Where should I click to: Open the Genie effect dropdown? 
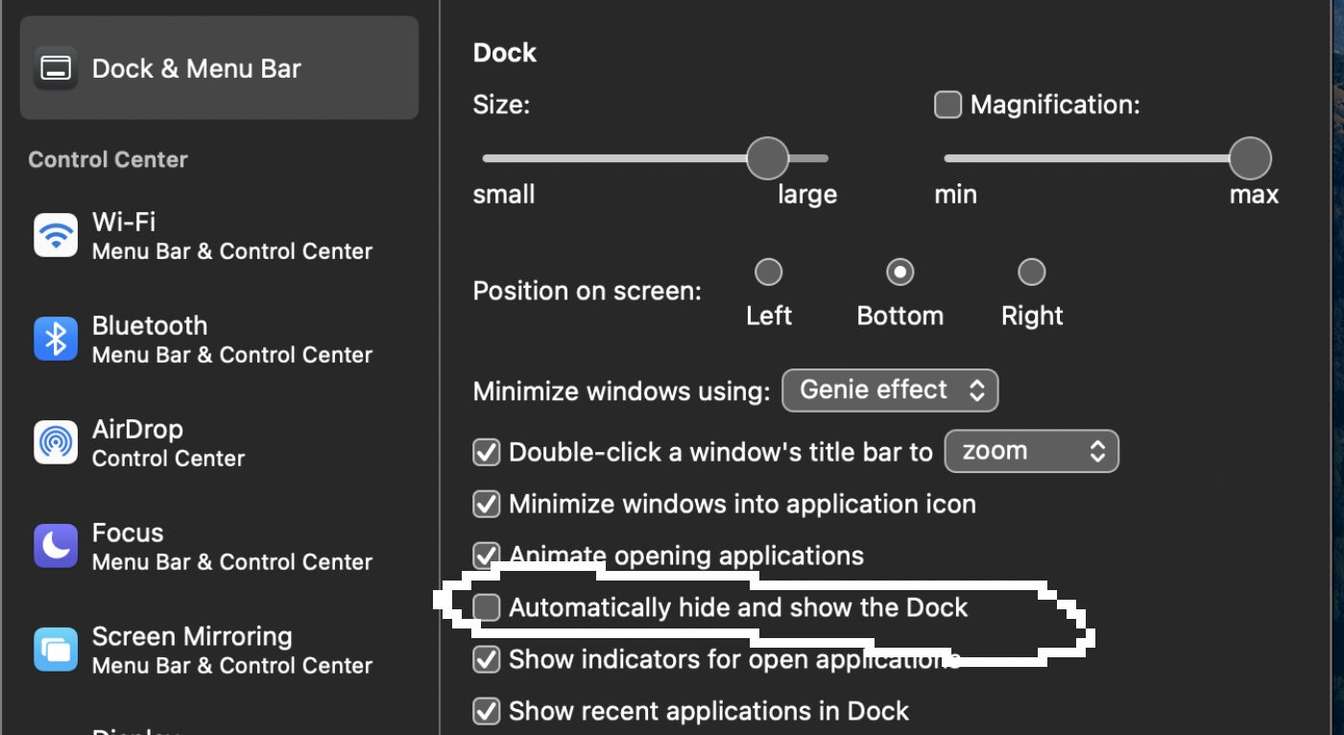pyautogui.click(x=890, y=391)
